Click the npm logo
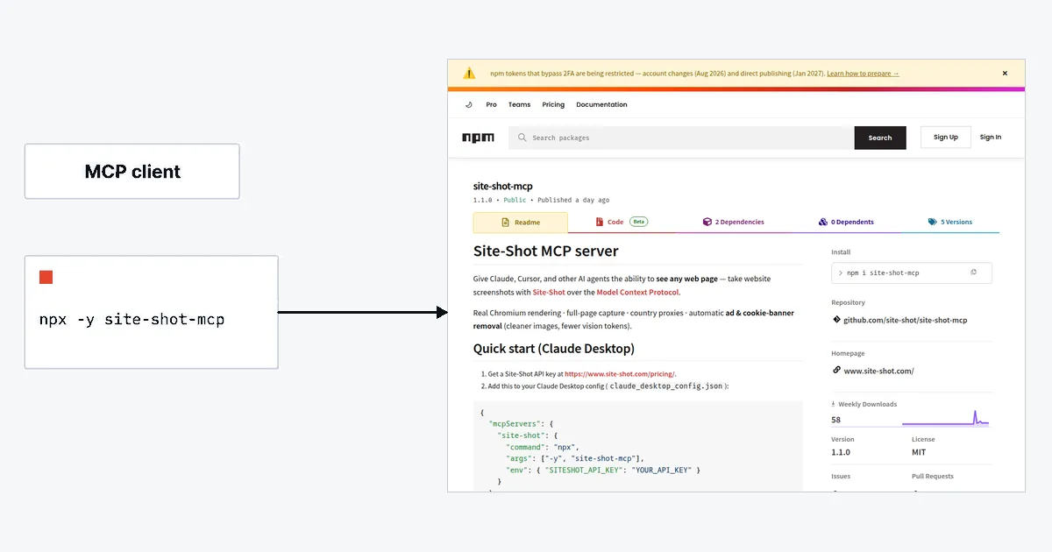This screenshot has height=552, width=1052. tap(478, 138)
